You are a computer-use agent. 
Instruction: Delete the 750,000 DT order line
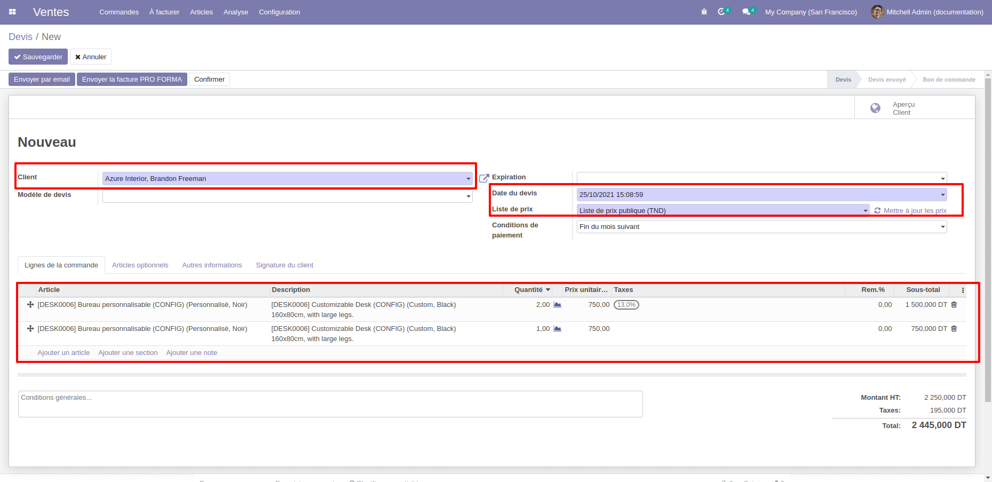coord(954,329)
